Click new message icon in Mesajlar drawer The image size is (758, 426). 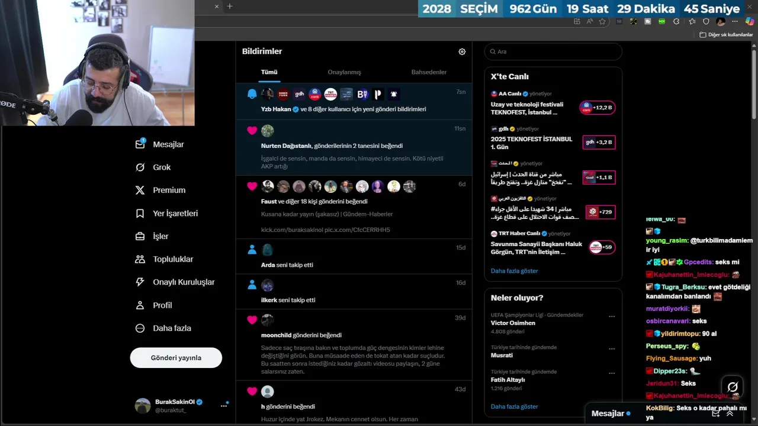716,414
